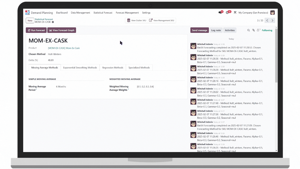Click the MOM-EX-CASK title field
This screenshot has width=300, height=169.
[48, 41]
